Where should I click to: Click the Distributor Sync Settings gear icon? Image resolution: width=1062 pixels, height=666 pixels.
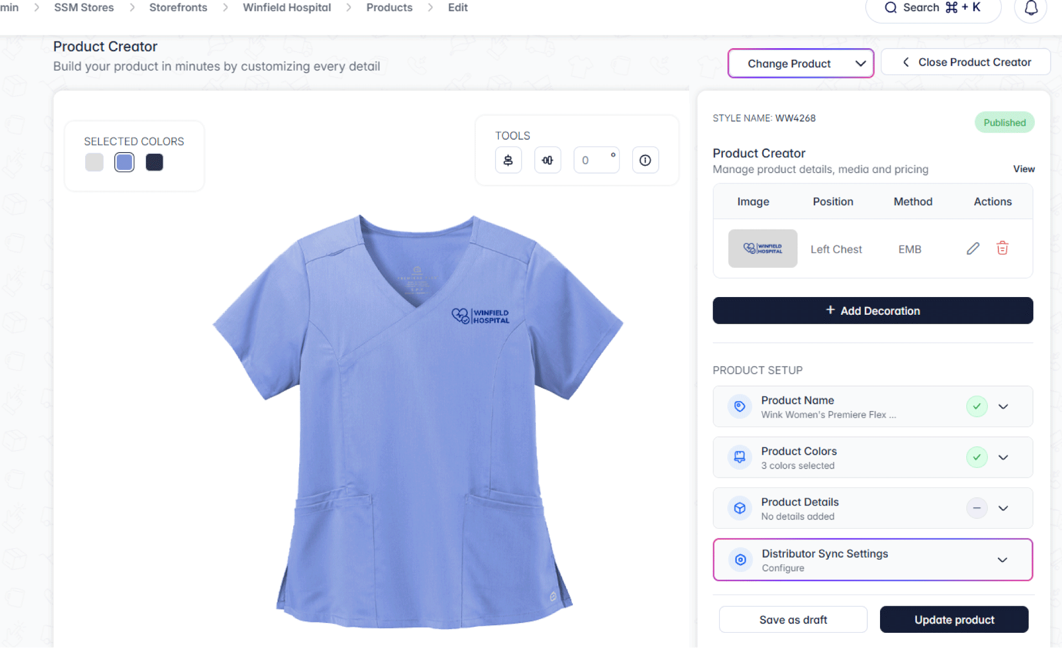(740, 560)
